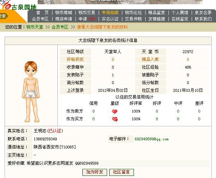Viewport: 216px width, 178px height.
Task: Click the address 陕西省西安市[710065]
Action: click(55, 147)
